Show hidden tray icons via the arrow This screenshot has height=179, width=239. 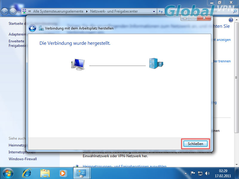[x=186, y=173]
